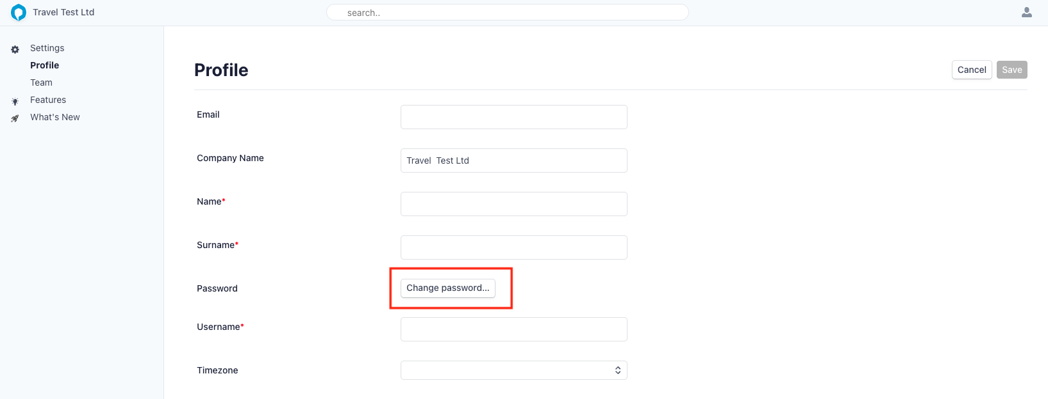Viewport: 1048px width, 399px height.
Task: Click the Company Name input
Action: pyautogui.click(x=513, y=160)
